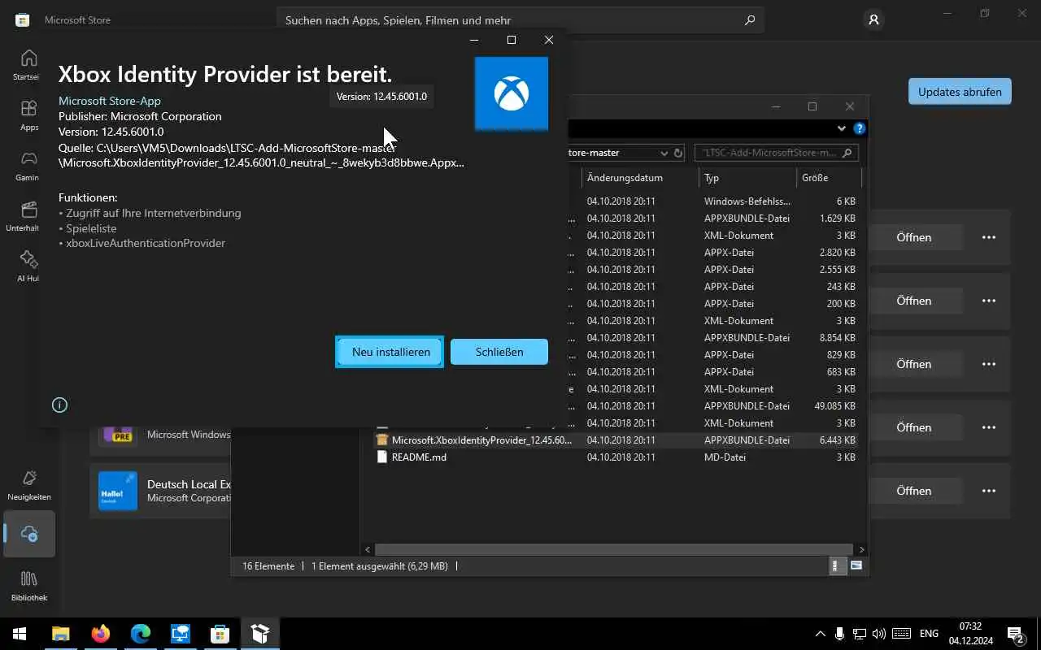The image size is (1041, 650).
Task: Click the Explorer horizontal scrollbar
Action: 614,550
